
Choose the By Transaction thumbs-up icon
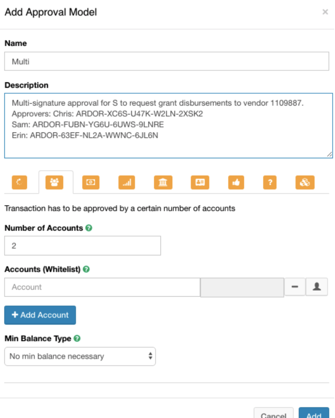tap(236, 182)
